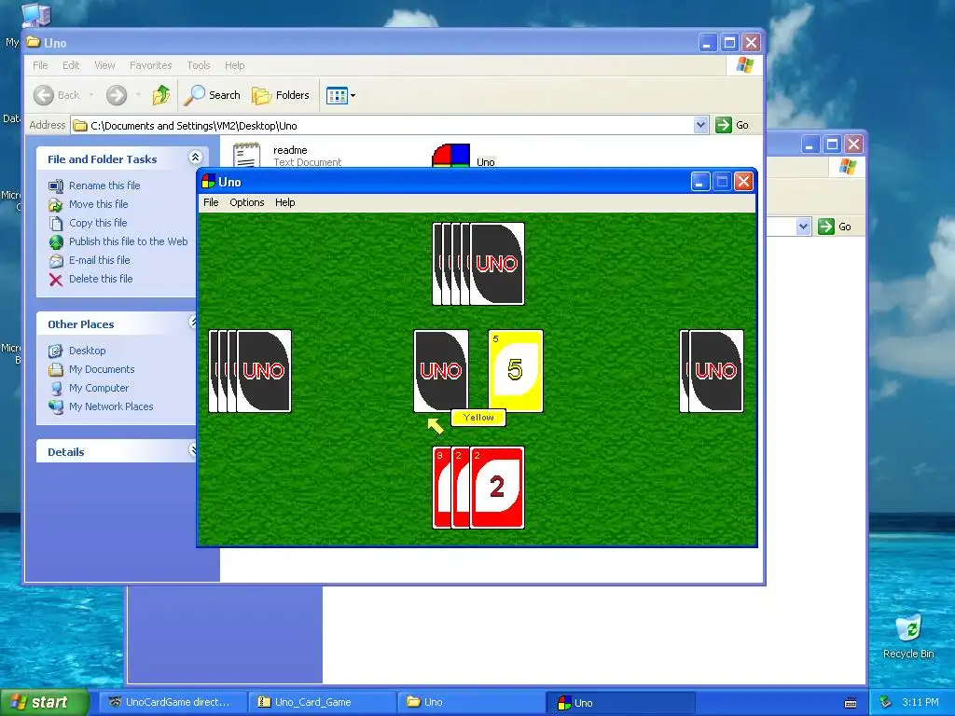This screenshot has width=955, height=716.
Task: Select the readme text document file
Action: click(286, 156)
